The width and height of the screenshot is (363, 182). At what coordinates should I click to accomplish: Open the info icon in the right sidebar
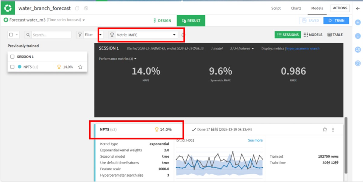(x=358, y=36)
